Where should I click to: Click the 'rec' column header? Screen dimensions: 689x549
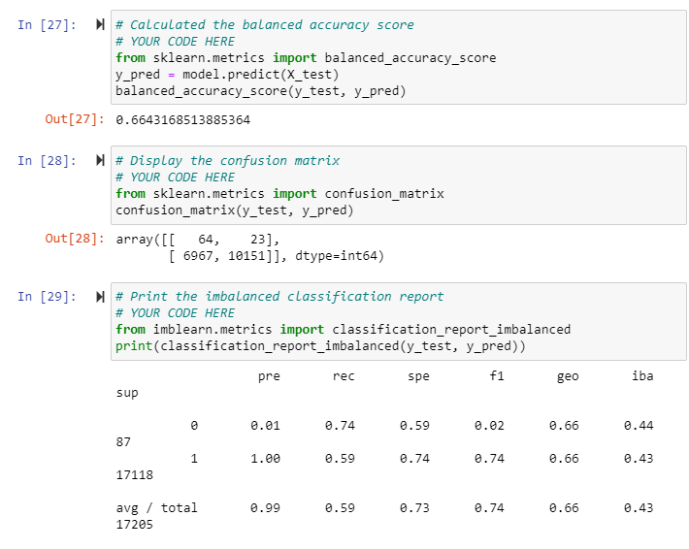344,377
